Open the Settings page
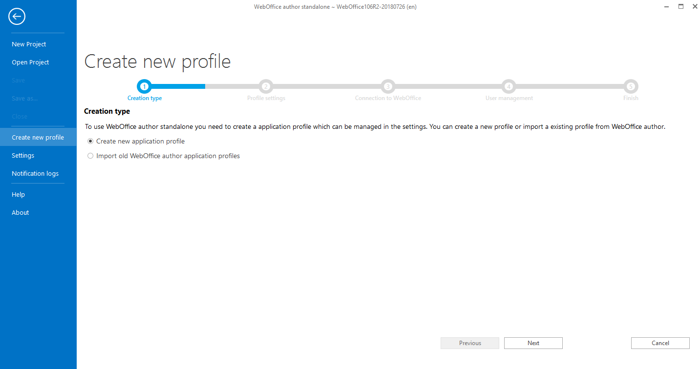Image resolution: width=700 pixels, height=369 pixels. pos(23,155)
